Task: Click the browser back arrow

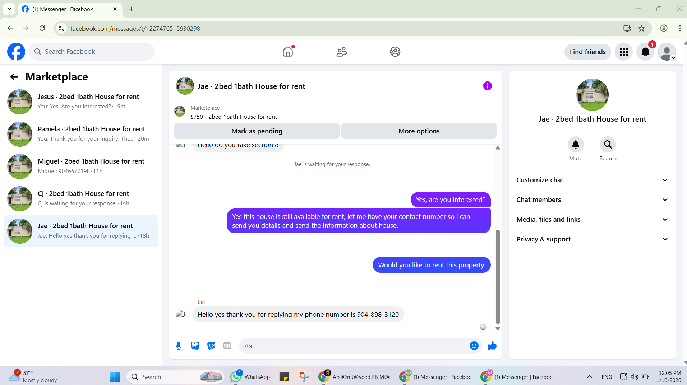Action: (10, 28)
